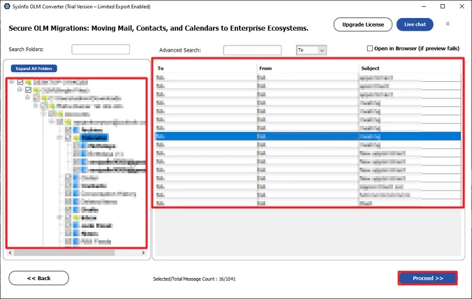This screenshot has width=472, height=299.
Task: Click the root folder icon with green checkmark
Action: (29, 82)
